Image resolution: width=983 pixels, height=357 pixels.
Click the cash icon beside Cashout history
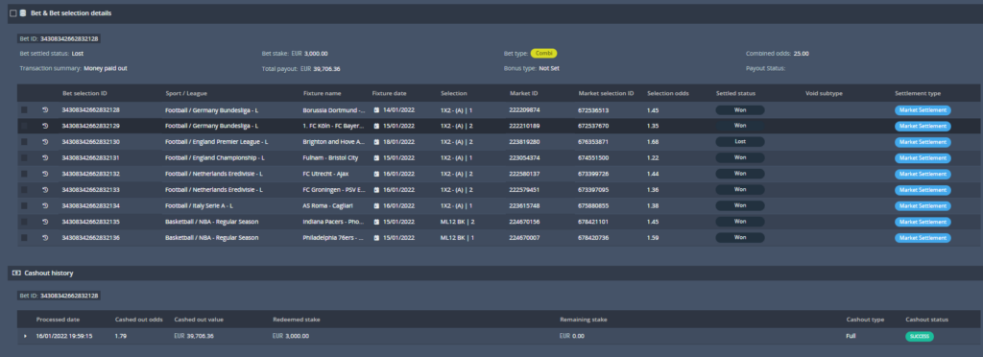click(x=16, y=274)
